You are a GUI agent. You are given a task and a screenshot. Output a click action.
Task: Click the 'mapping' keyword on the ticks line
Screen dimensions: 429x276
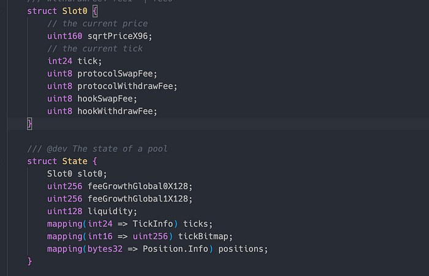point(65,224)
